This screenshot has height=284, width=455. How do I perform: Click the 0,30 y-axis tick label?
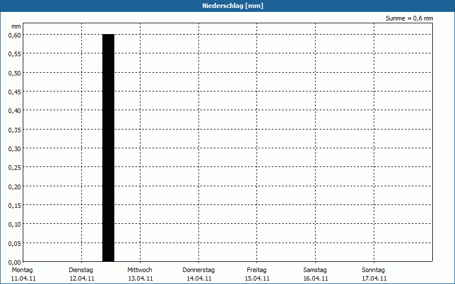click(14, 148)
